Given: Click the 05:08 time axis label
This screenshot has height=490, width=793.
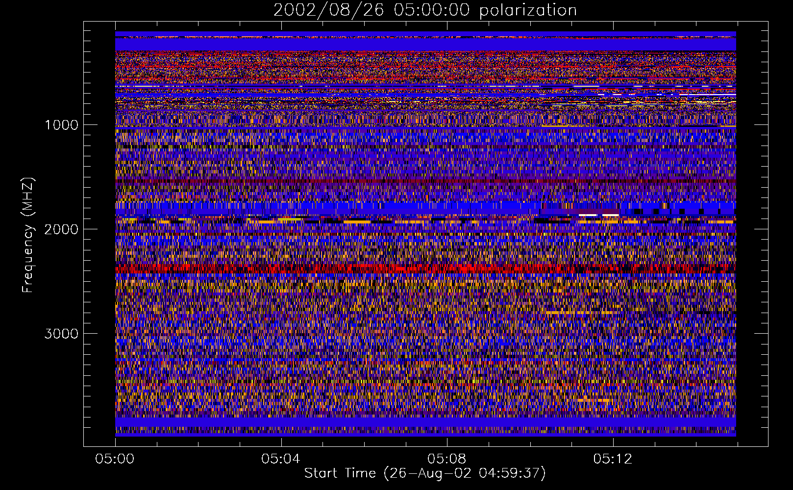Looking at the screenshot, I should [x=446, y=459].
